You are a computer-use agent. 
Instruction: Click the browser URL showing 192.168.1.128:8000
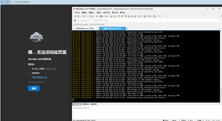point(22,2)
